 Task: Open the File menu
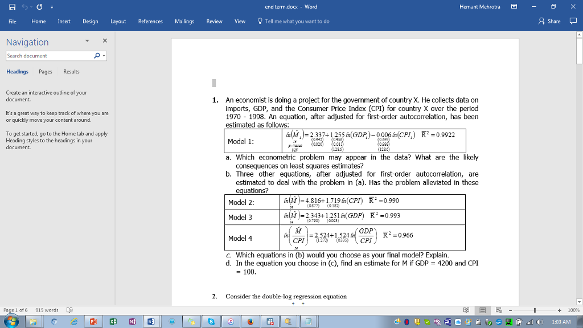click(x=13, y=22)
